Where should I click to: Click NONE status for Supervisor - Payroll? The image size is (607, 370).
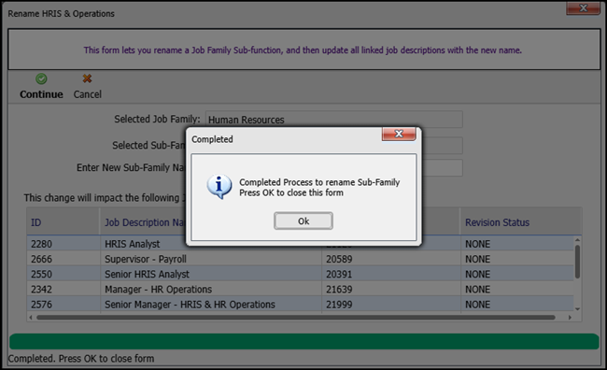tap(478, 259)
